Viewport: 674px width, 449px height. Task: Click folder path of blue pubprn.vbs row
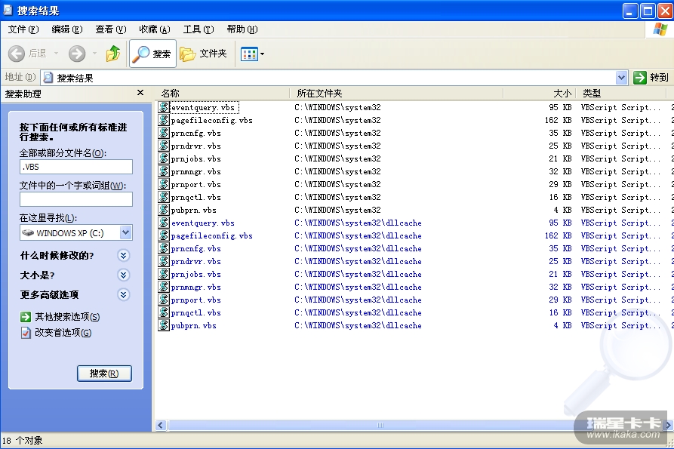(x=358, y=326)
